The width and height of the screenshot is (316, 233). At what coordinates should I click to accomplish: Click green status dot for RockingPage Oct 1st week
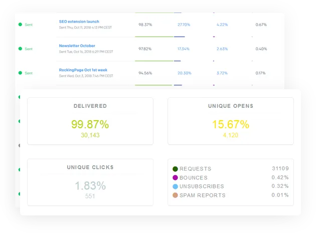(x=20, y=73)
